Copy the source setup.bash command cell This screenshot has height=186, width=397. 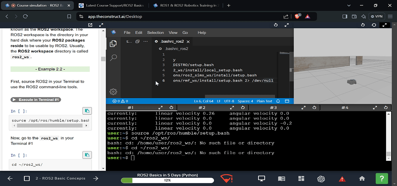(87, 111)
